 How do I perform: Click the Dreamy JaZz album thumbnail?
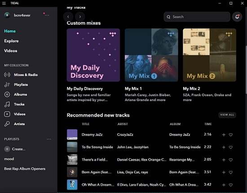[72, 135]
